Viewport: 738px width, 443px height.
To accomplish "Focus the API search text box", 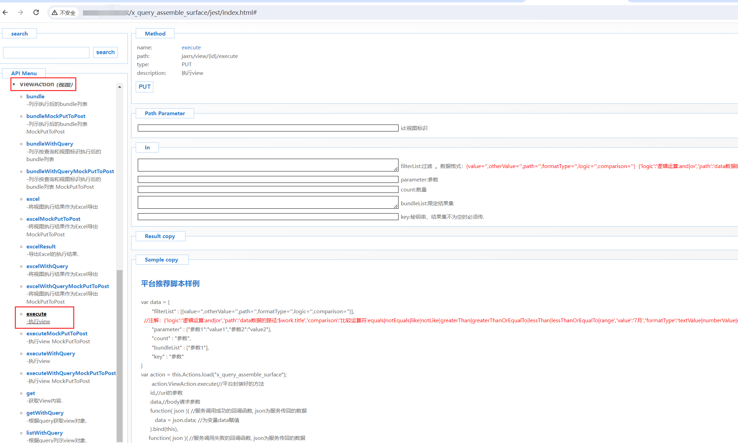I will point(46,52).
